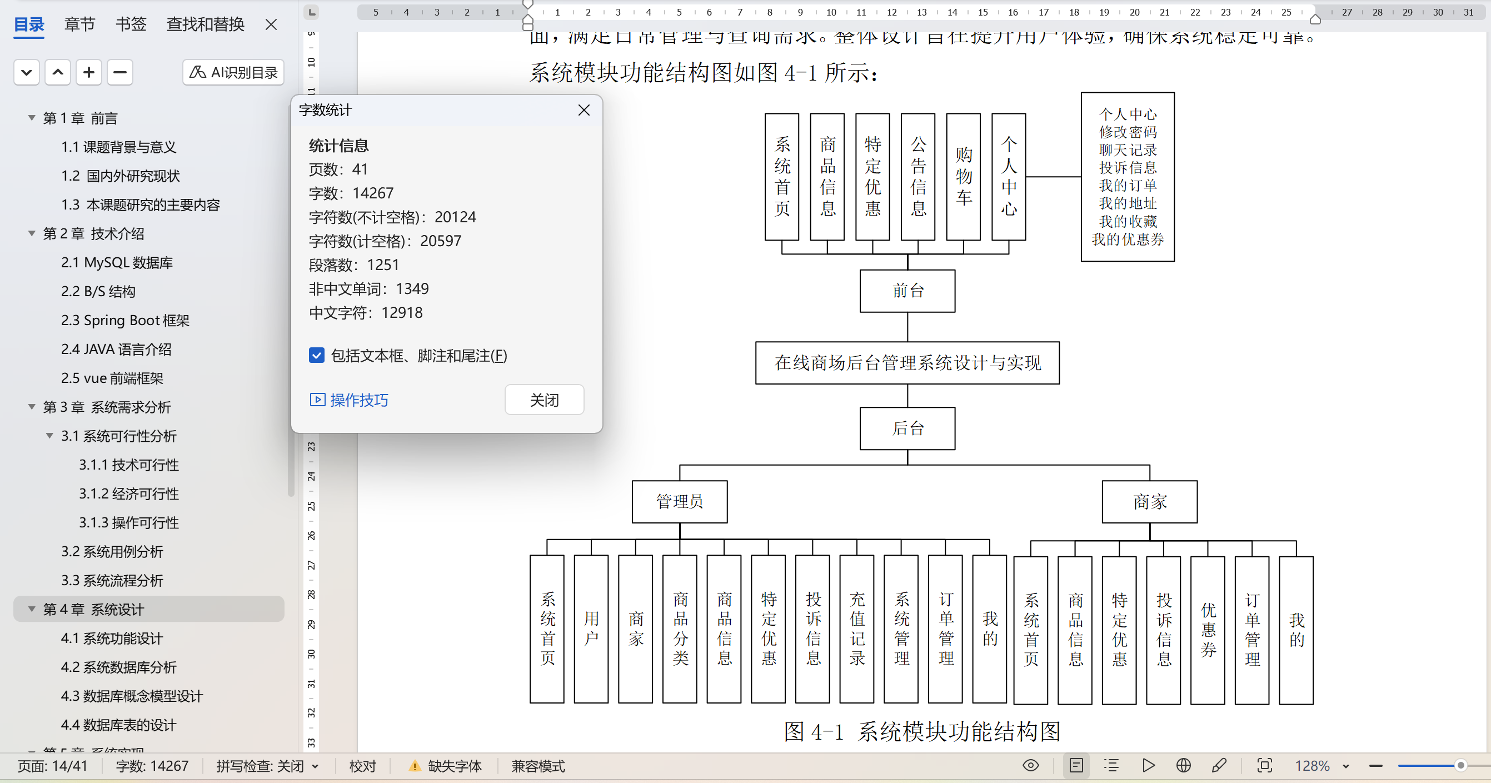Click the fit-to-page icon in status bar
This screenshot has width=1491, height=783.
coord(1264,766)
